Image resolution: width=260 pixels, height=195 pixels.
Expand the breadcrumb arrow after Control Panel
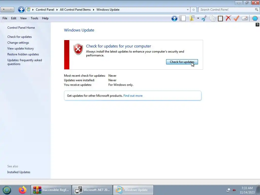(57, 10)
